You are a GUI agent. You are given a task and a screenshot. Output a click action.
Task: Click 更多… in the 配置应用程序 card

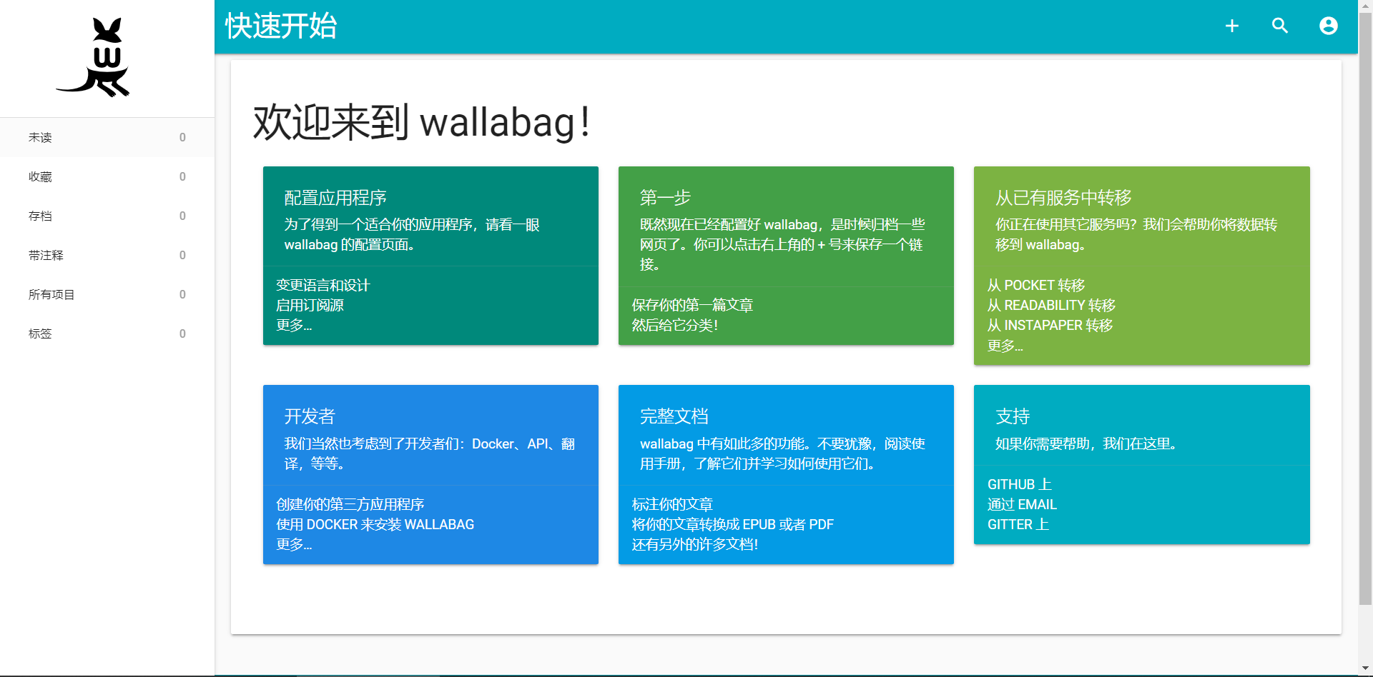click(x=294, y=325)
